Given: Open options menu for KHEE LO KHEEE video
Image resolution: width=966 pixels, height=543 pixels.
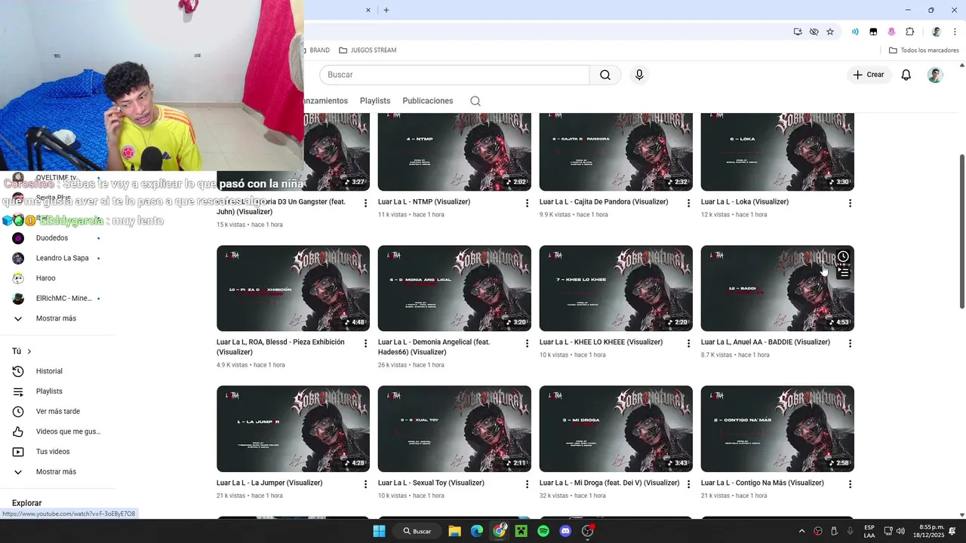Looking at the screenshot, I should [688, 343].
